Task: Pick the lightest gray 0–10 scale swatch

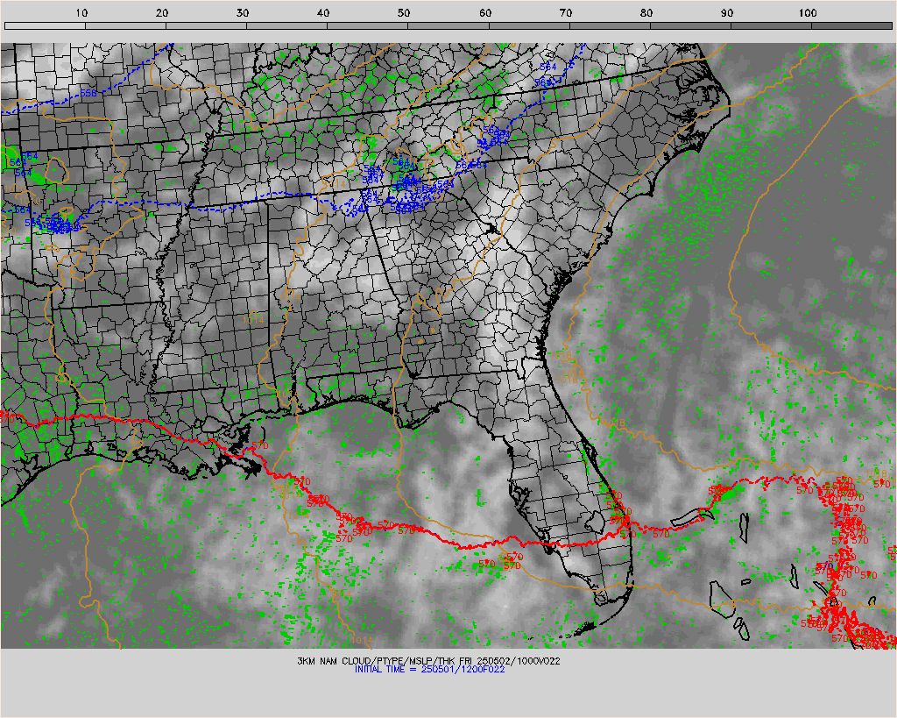Action: (45, 25)
